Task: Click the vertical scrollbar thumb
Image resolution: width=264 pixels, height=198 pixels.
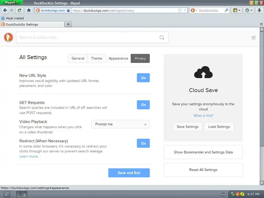Action: tap(262, 89)
